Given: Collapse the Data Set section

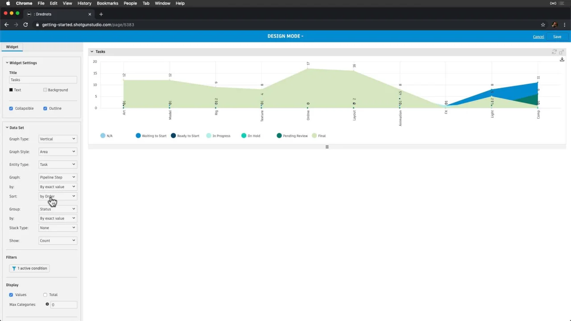Looking at the screenshot, I should [8, 128].
